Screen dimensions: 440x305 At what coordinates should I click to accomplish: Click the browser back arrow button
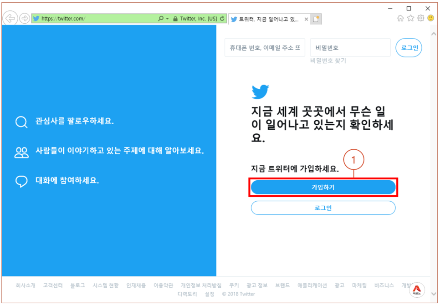pyautogui.click(x=10, y=19)
